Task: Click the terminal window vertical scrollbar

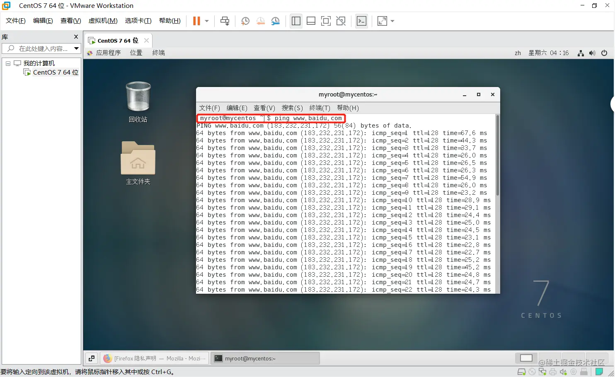Action: click(x=497, y=155)
